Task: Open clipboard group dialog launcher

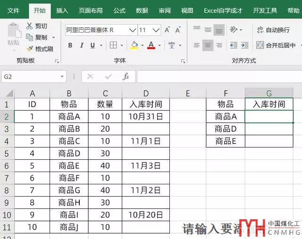Action: coord(57,61)
